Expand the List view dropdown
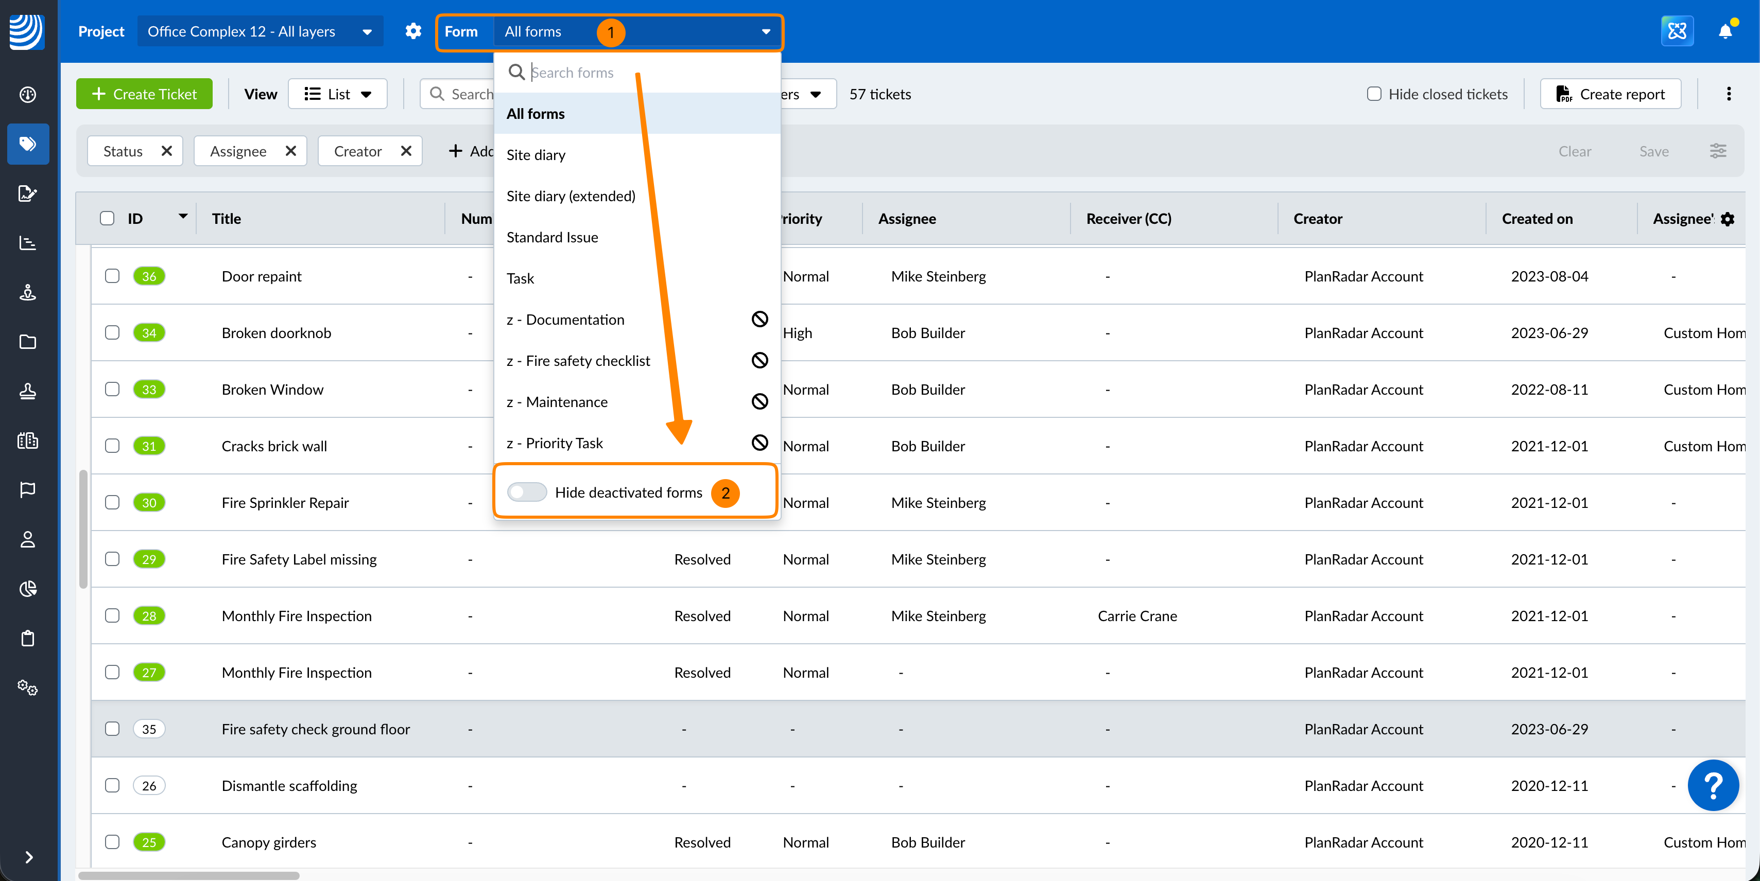This screenshot has height=881, width=1760. (x=337, y=94)
